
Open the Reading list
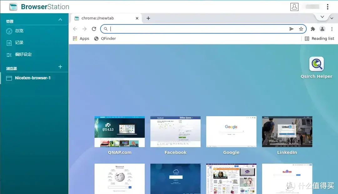pyautogui.click(x=320, y=38)
